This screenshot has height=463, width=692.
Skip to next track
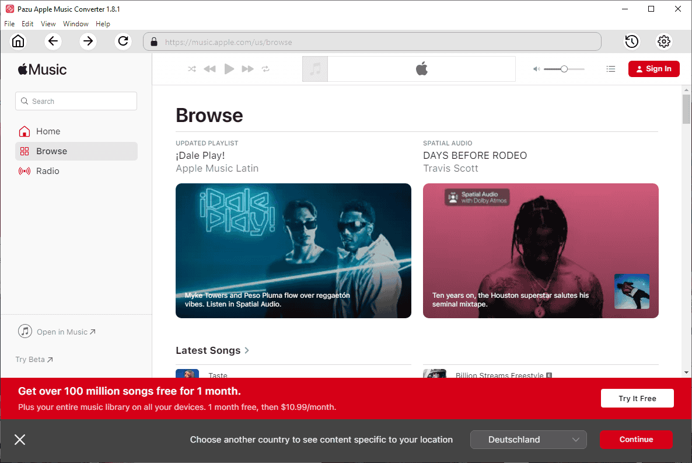[247, 69]
